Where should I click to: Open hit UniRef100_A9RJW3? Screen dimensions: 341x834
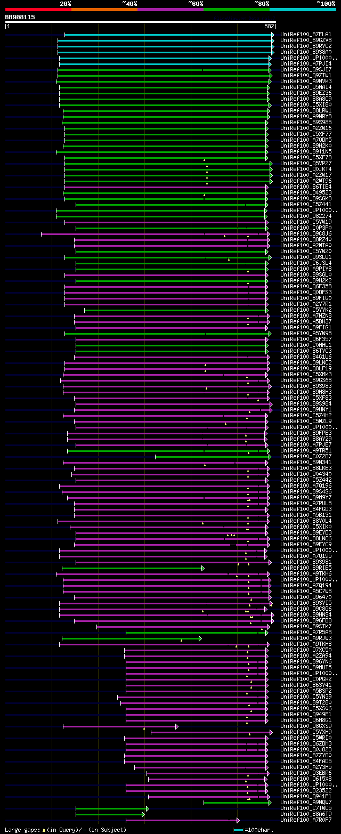(305, 638)
